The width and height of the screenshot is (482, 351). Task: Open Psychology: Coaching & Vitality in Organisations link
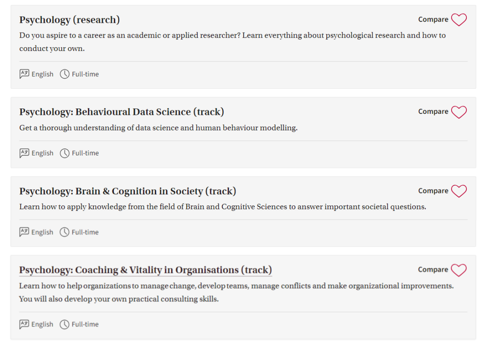coord(145,270)
